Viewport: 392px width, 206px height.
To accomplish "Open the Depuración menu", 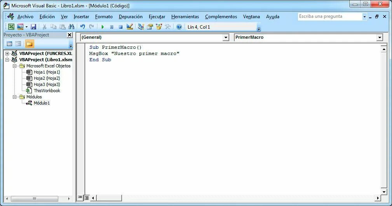I will pyautogui.click(x=131, y=17).
